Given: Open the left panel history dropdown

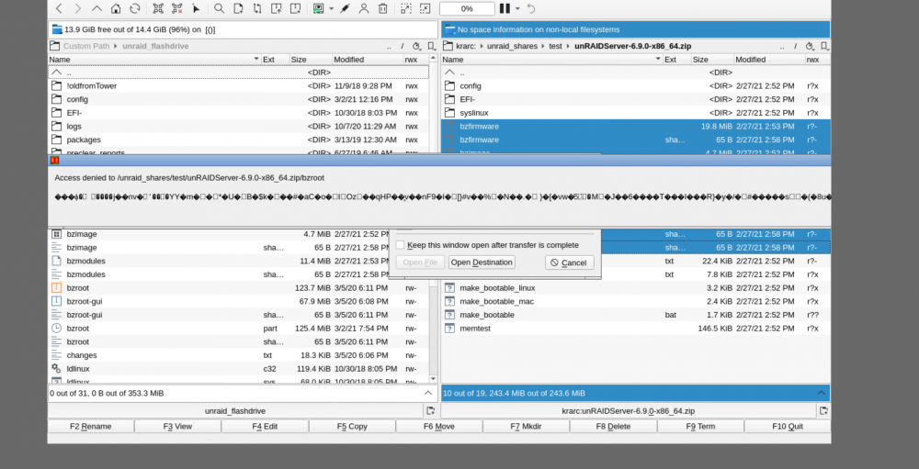Looking at the screenshot, I should point(416,46).
